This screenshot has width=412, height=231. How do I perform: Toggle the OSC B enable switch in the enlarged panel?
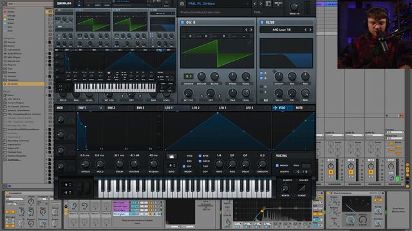coord(182,22)
